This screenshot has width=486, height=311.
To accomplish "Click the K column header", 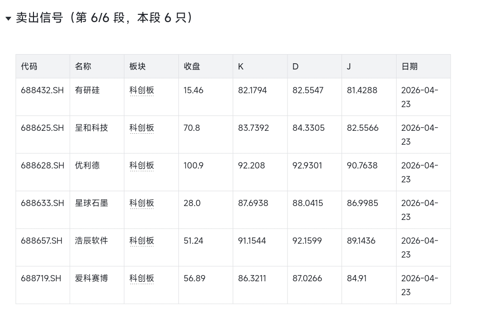I will [x=241, y=67].
